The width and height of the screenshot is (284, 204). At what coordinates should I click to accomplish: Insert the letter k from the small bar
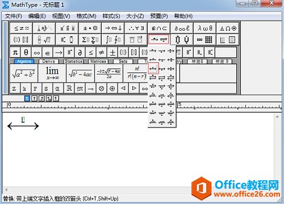click(x=24, y=88)
